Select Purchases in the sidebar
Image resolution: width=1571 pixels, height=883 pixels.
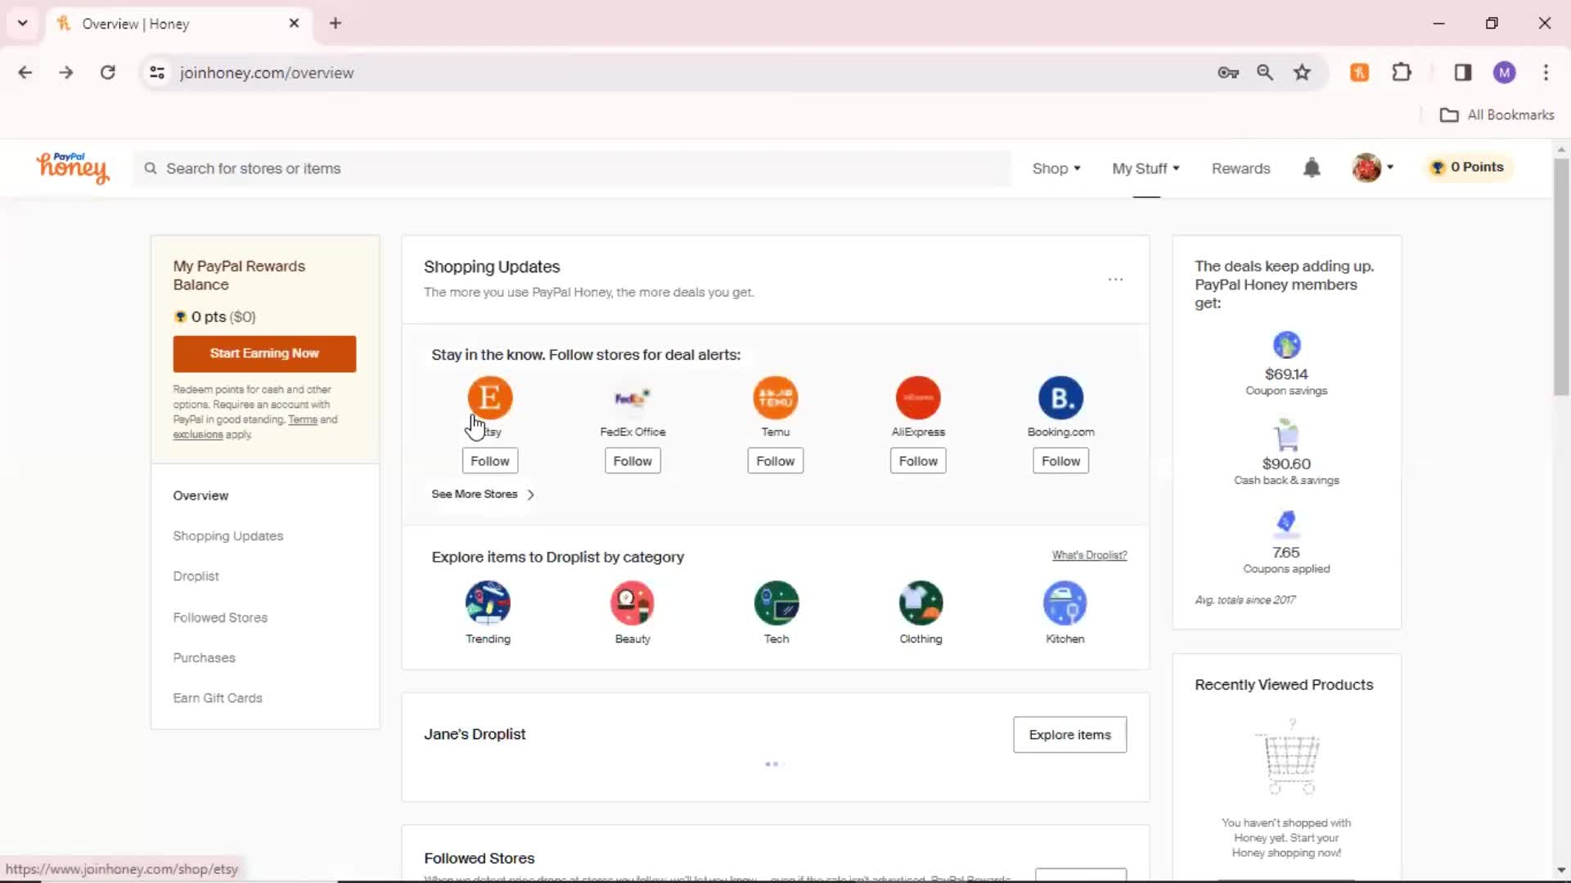click(x=204, y=658)
